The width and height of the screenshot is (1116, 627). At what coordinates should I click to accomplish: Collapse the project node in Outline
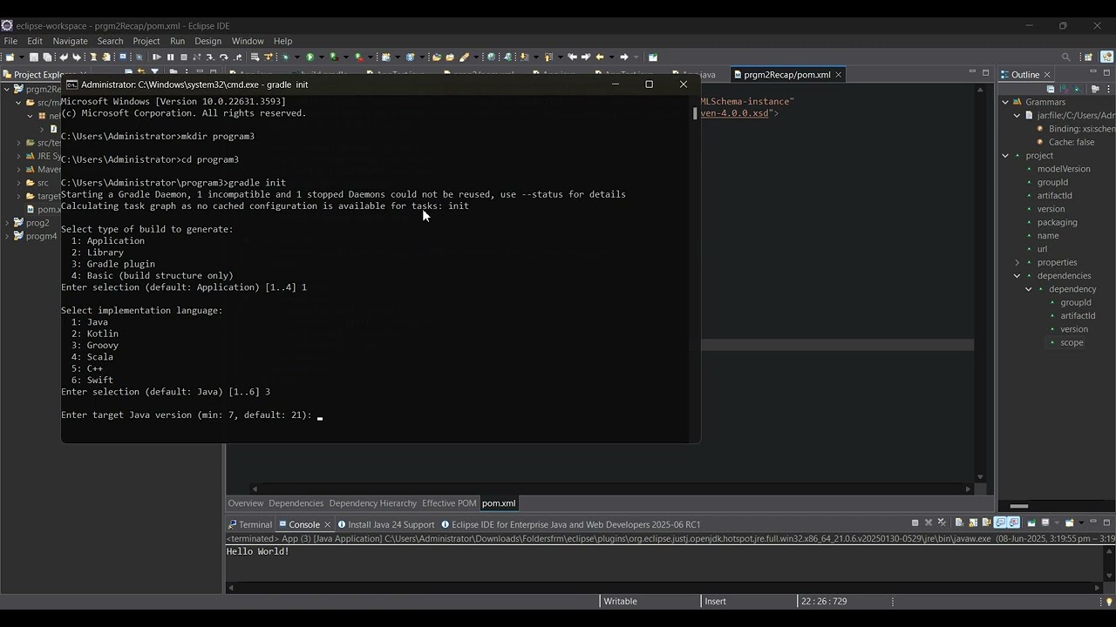pos(1005,156)
